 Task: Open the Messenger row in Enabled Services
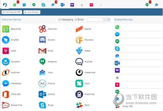point(138,34)
